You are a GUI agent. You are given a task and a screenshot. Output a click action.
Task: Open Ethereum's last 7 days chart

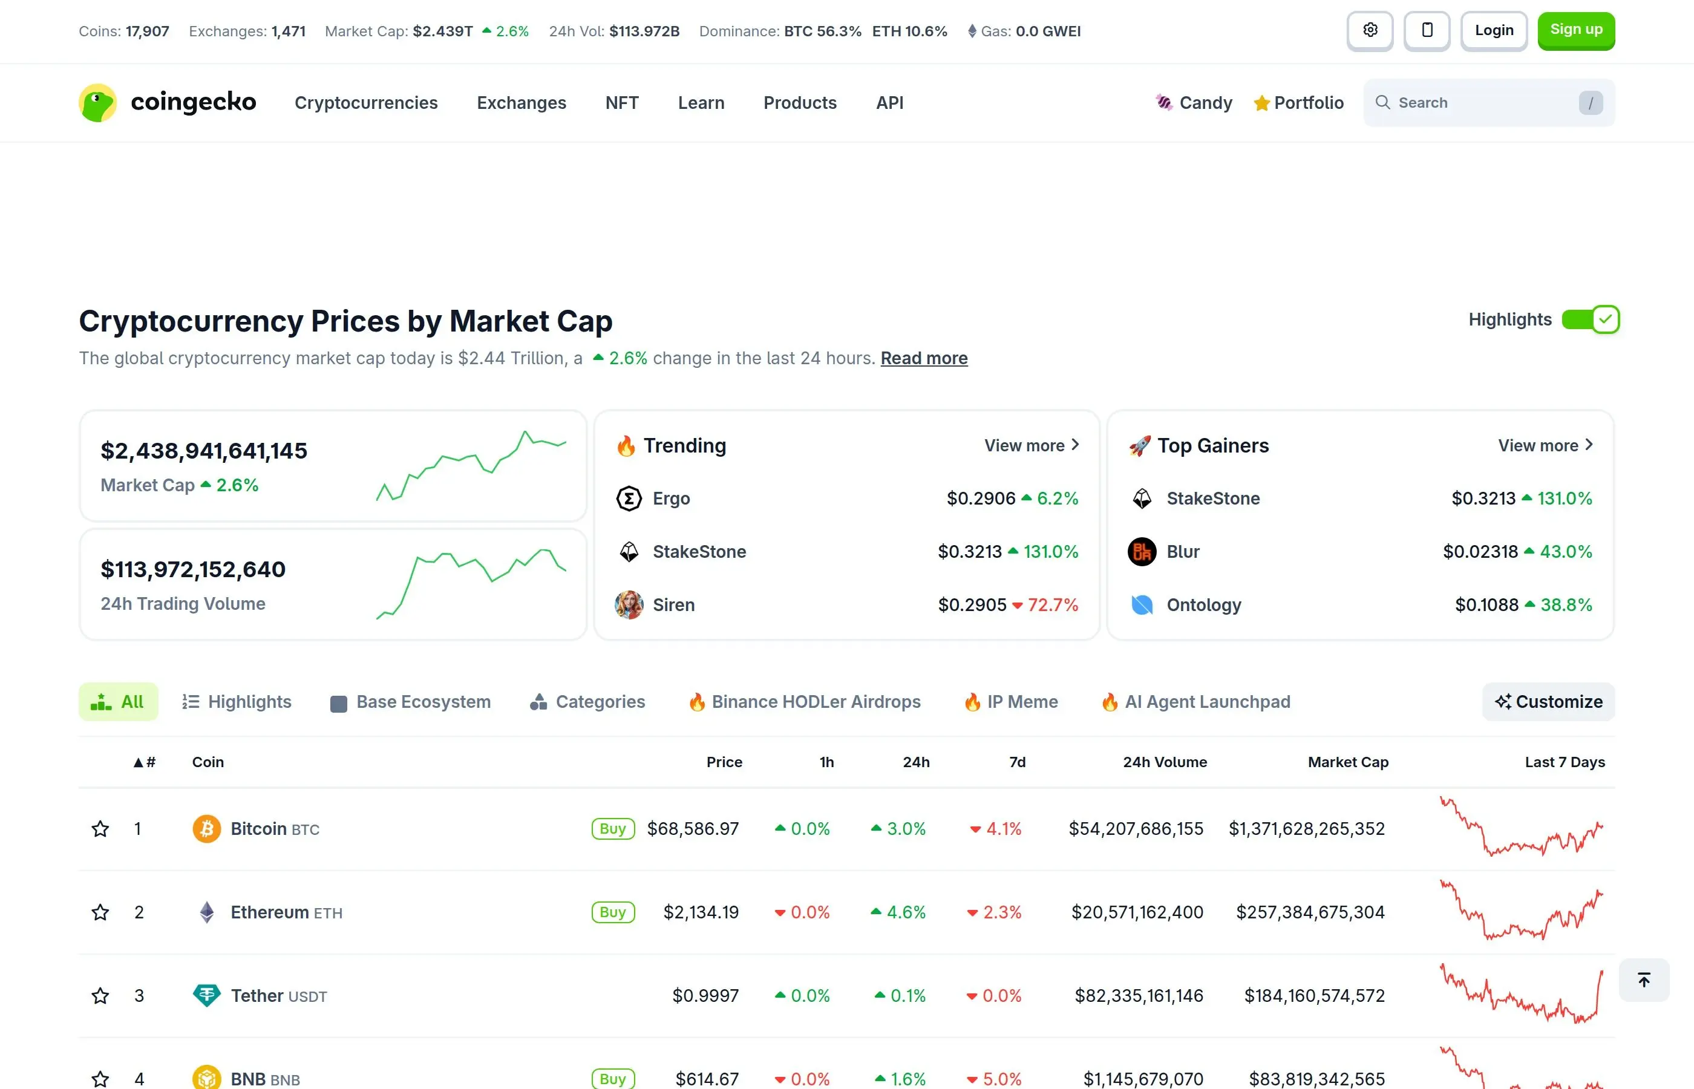1522,911
